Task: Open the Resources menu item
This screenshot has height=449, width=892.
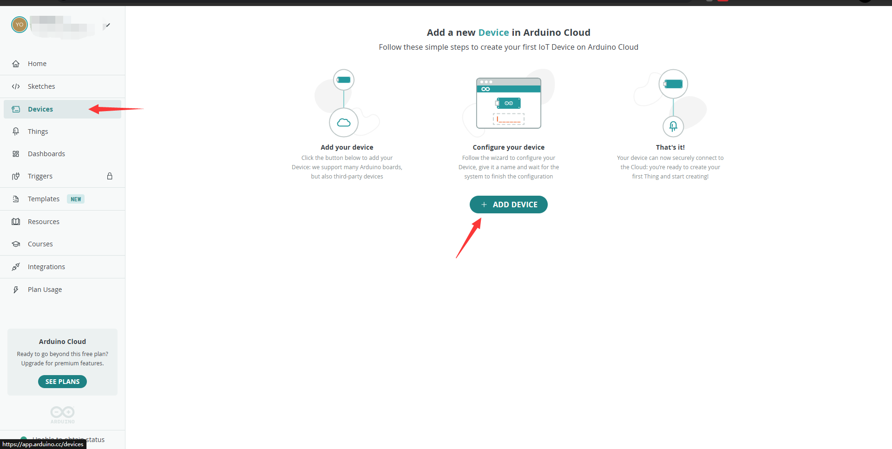Action: 62,222
